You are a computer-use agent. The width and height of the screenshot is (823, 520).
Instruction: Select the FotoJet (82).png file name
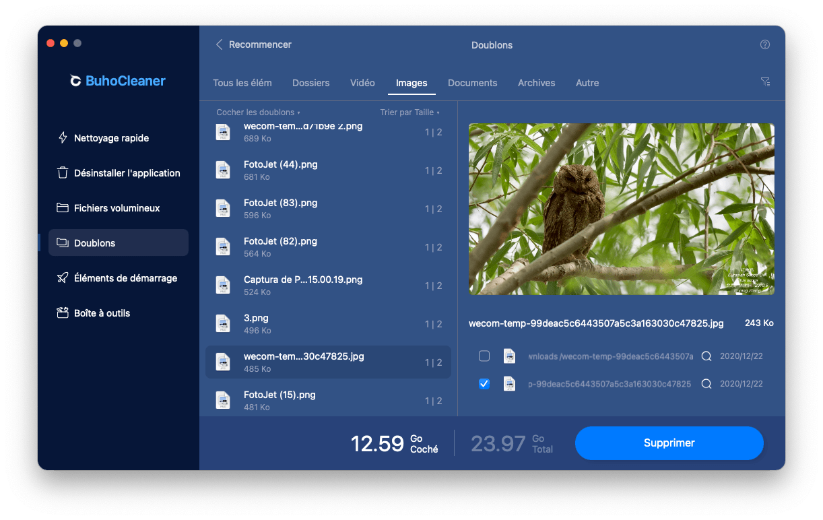(281, 241)
